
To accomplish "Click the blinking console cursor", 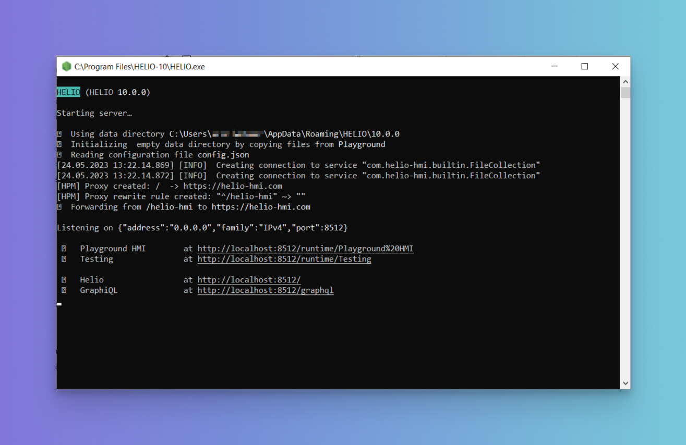I will point(59,304).
